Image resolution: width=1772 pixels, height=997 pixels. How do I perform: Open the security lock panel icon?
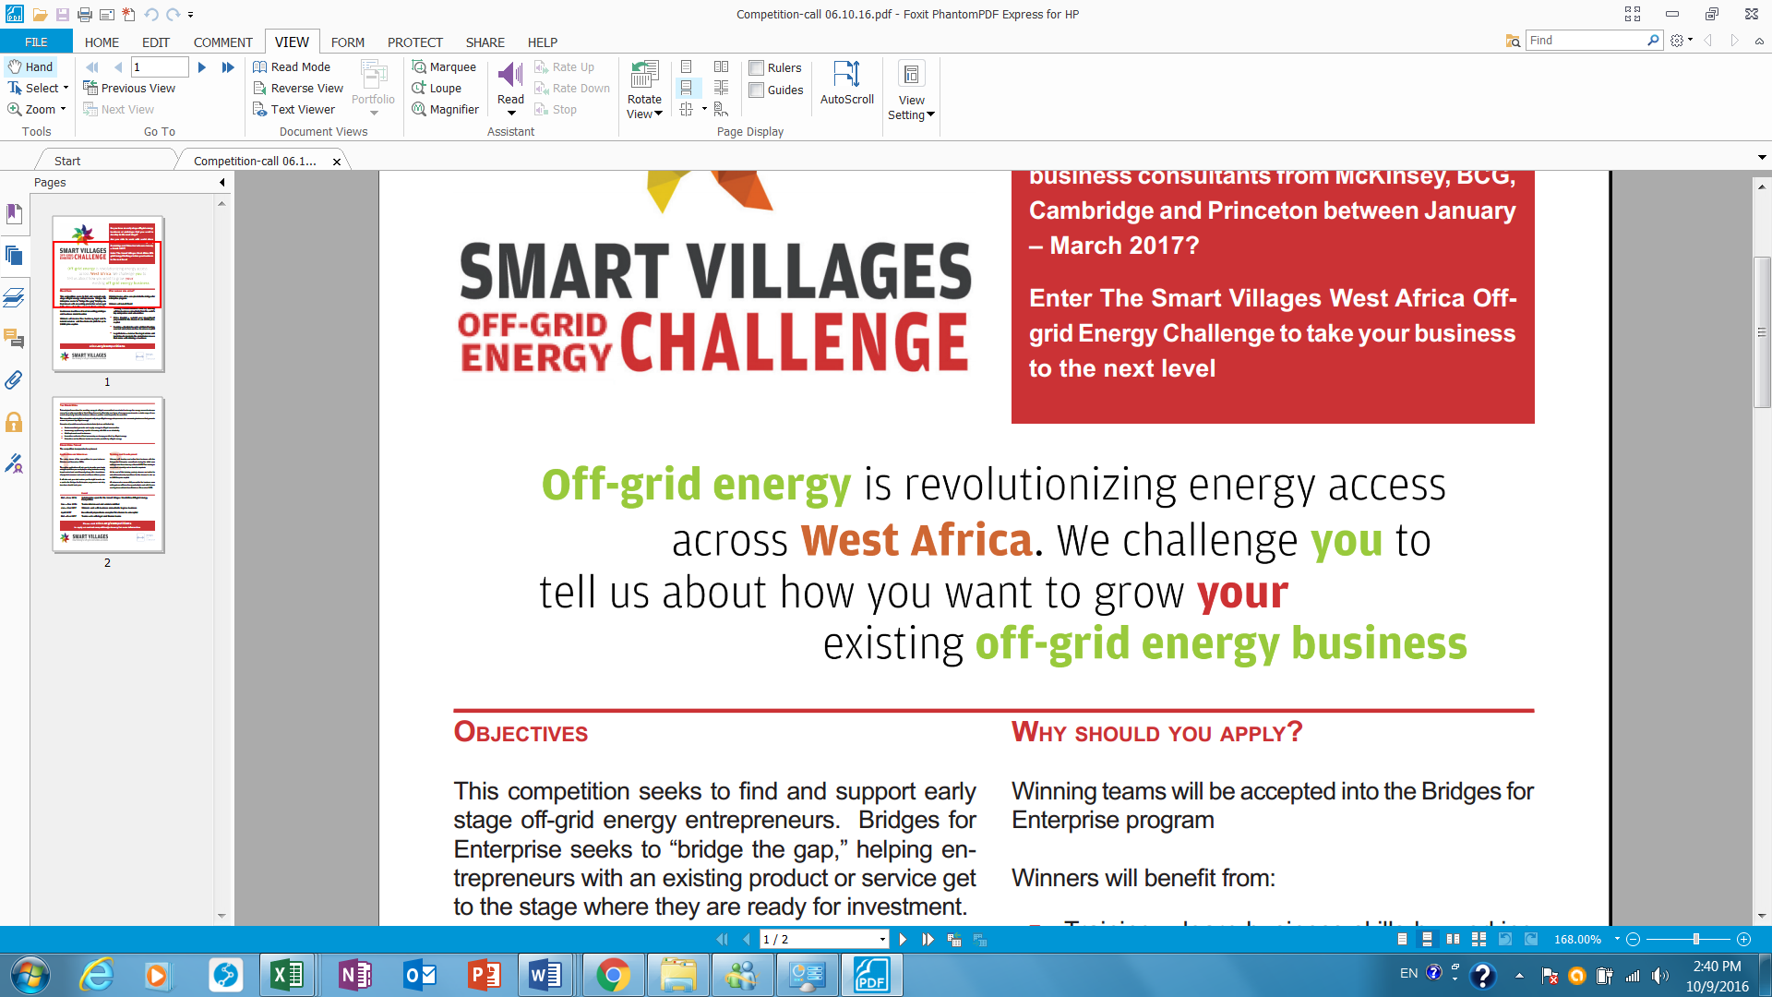tap(14, 422)
